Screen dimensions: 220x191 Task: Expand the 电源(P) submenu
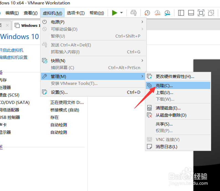coord(93,22)
